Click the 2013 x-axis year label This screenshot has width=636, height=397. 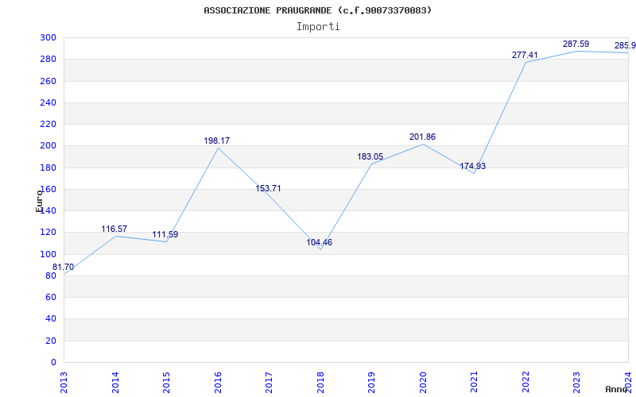click(64, 383)
